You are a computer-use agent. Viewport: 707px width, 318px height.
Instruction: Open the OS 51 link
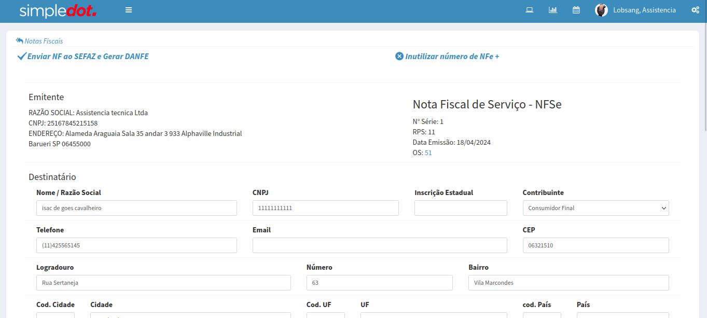pos(428,153)
